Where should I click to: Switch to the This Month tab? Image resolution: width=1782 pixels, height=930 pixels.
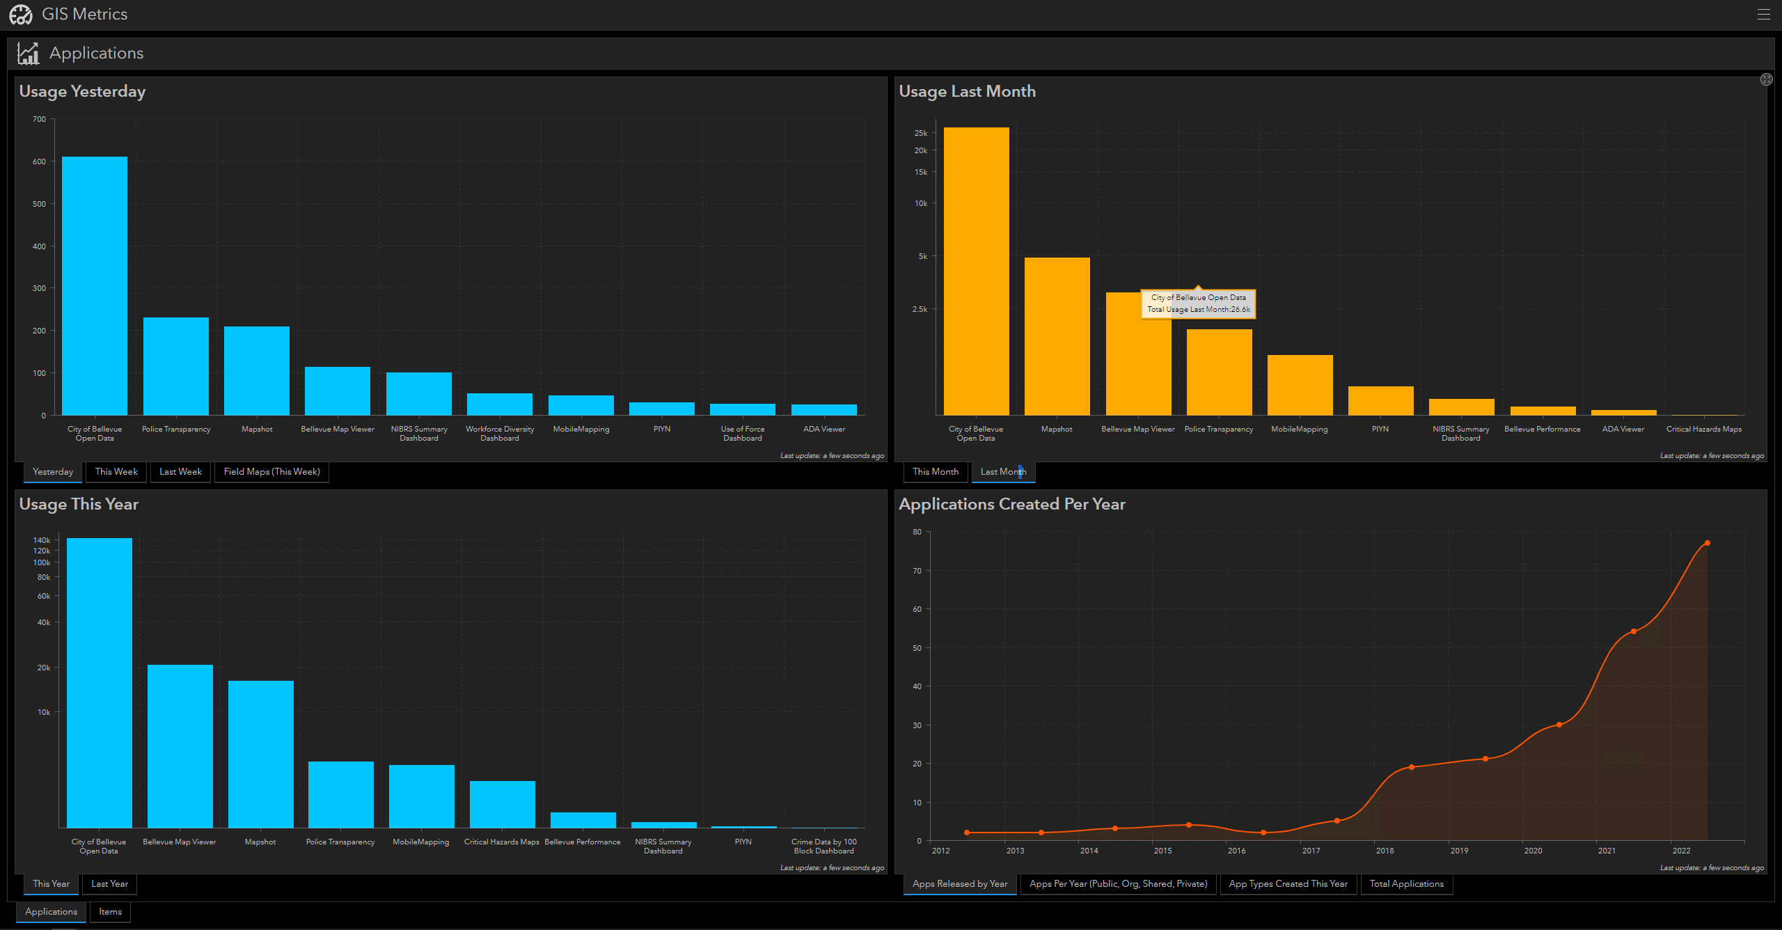[x=935, y=471]
